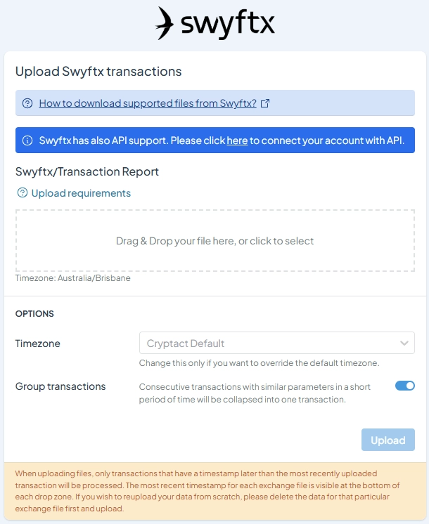Open 'How to download supported files from Swyftx?' link

pyautogui.click(x=148, y=103)
